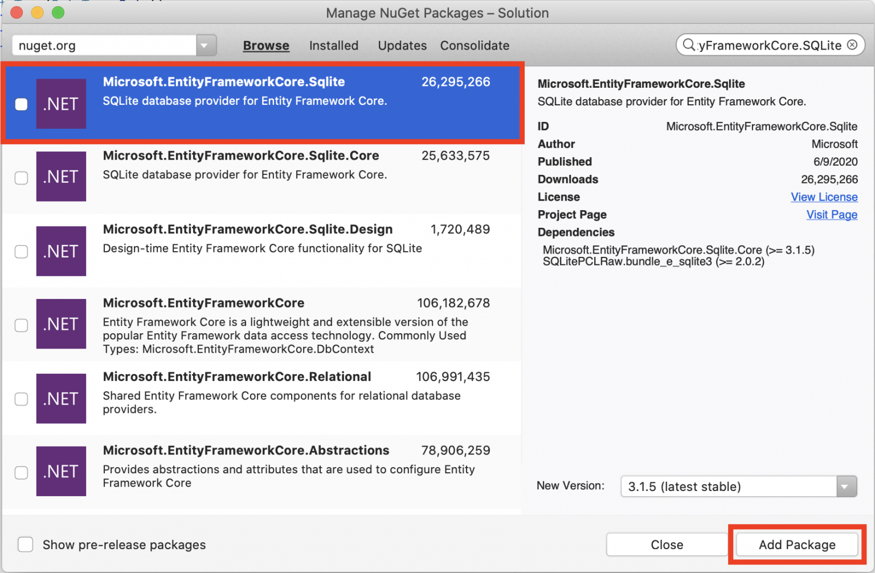Image resolution: width=875 pixels, height=573 pixels.
Task: Click the .NET icon for Microsoft.EntityFrameworkCore.Abstractions
Action: (61, 471)
